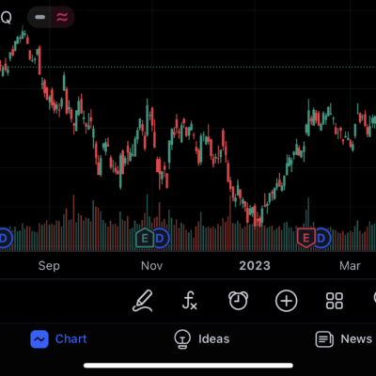Viewport: 376px width, 376px height.
Task: Tap the circled plus add icon
Action: coord(286,301)
